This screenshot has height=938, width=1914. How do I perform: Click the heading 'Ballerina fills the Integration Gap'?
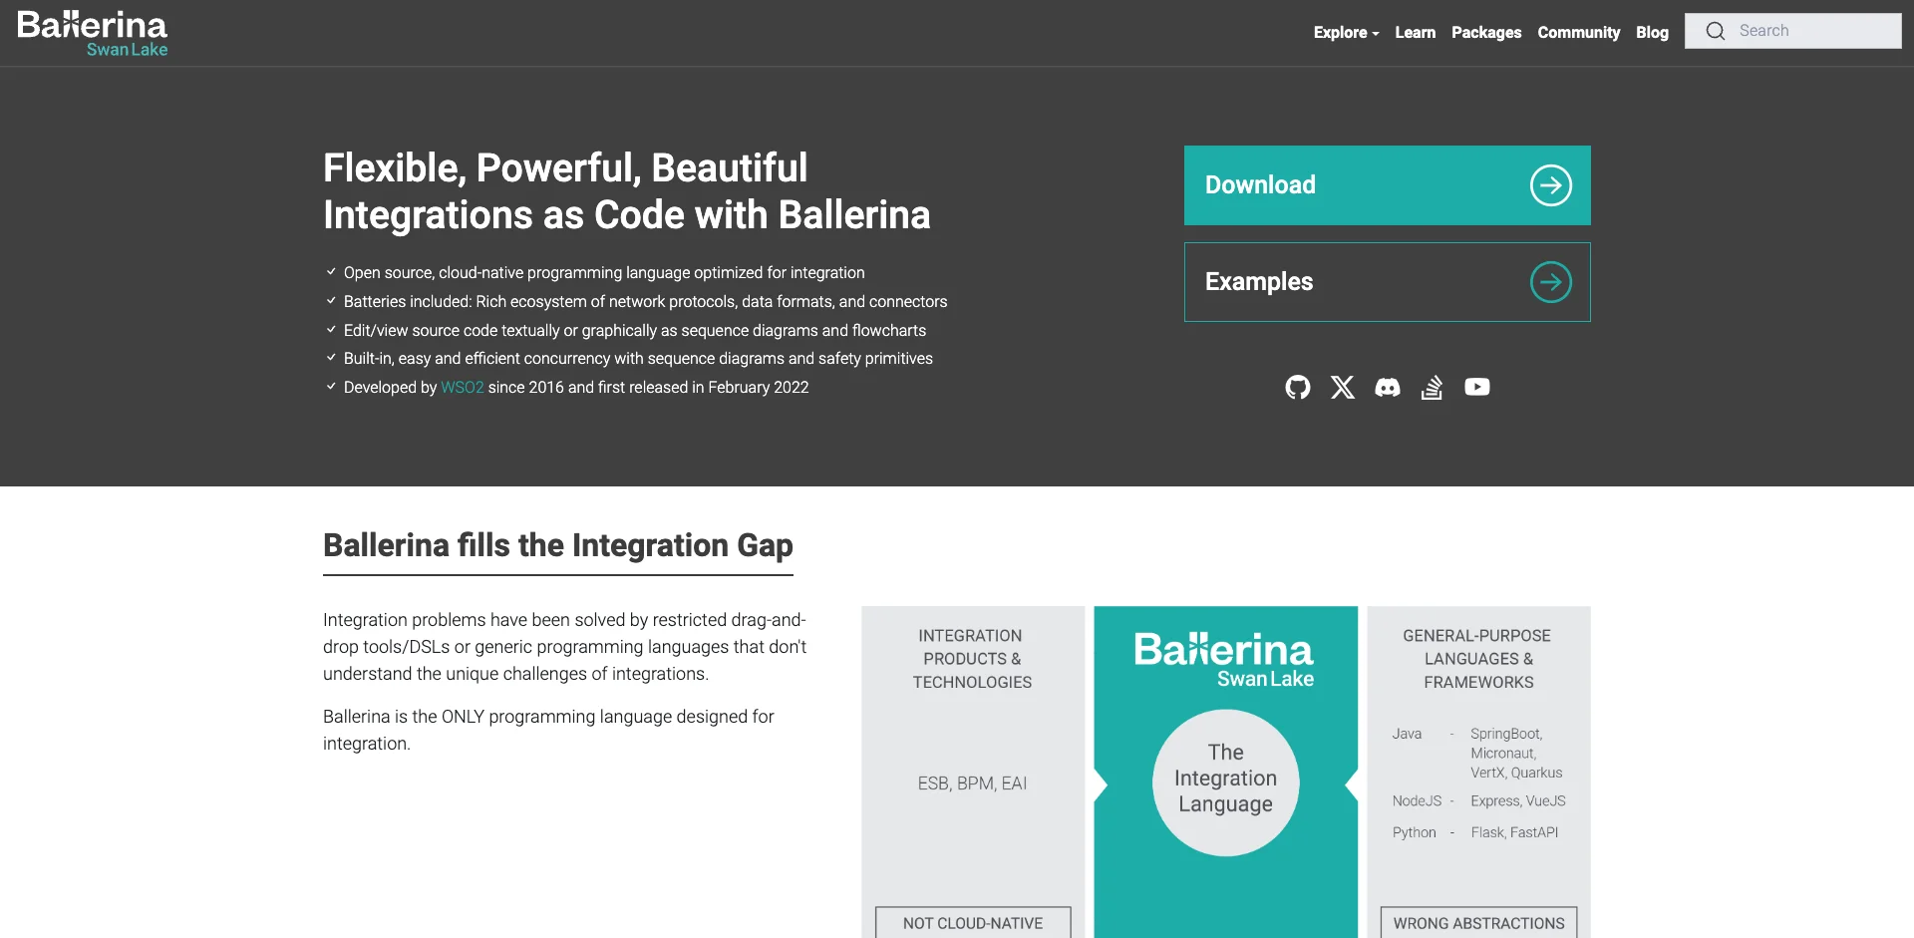(x=557, y=545)
